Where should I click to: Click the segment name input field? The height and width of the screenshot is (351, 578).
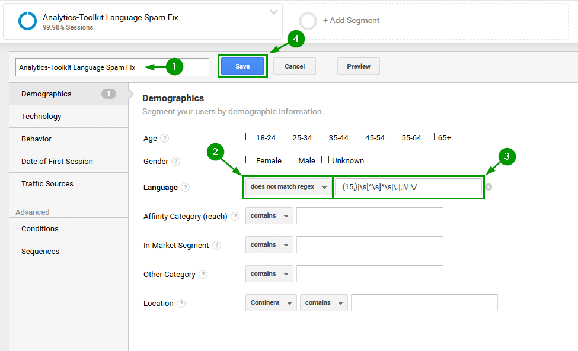(x=111, y=67)
